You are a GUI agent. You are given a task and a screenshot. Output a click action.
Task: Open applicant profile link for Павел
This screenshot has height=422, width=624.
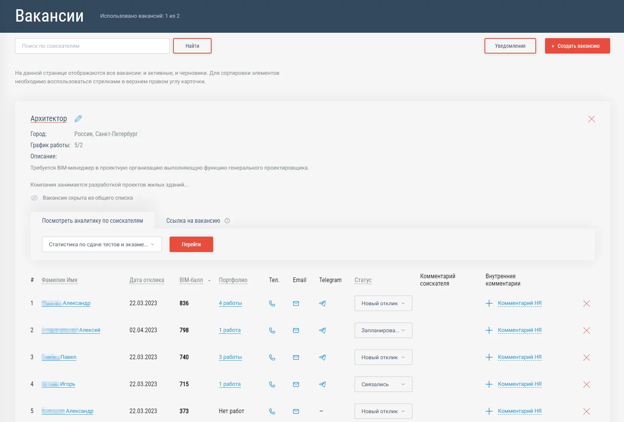(59, 357)
